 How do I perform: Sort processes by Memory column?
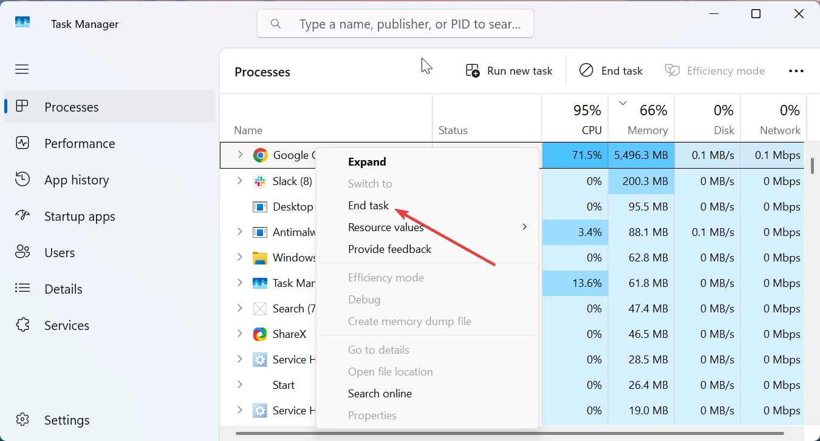[647, 130]
